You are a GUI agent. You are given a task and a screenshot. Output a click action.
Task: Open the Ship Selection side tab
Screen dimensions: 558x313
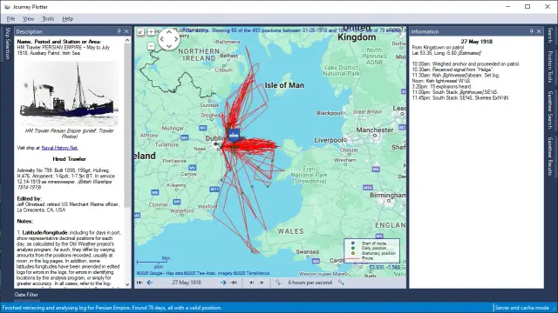tap(8, 43)
